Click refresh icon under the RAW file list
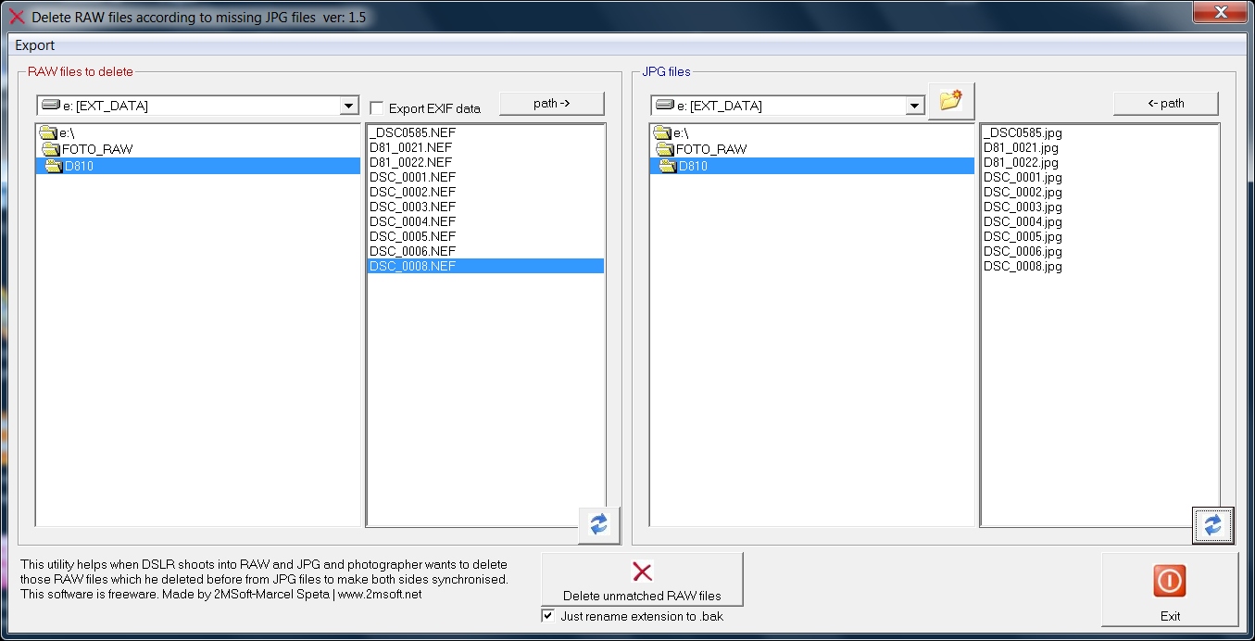Viewport: 1255px width, 641px height. pyautogui.click(x=598, y=524)
